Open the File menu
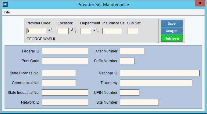This screenshot has height=114, width=207. pyautogui.click(x=7, y=12)
